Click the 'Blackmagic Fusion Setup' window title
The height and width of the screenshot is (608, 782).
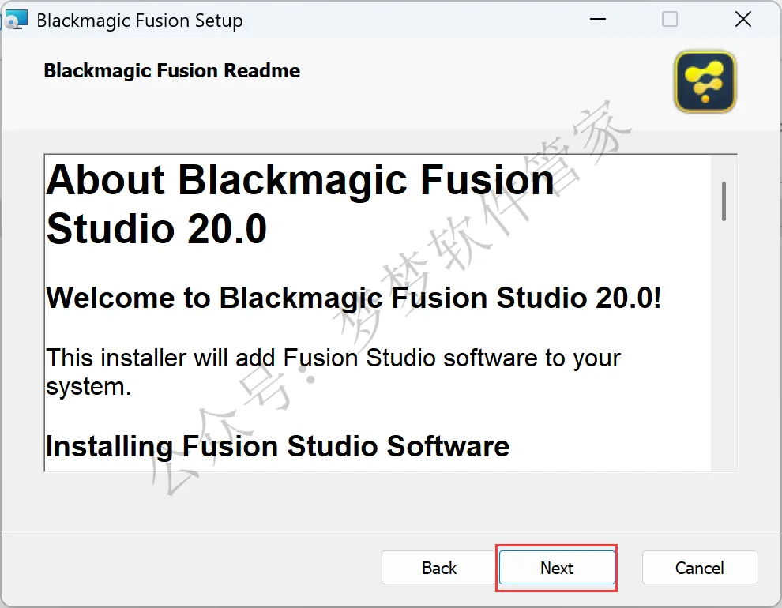pos(140,21)
